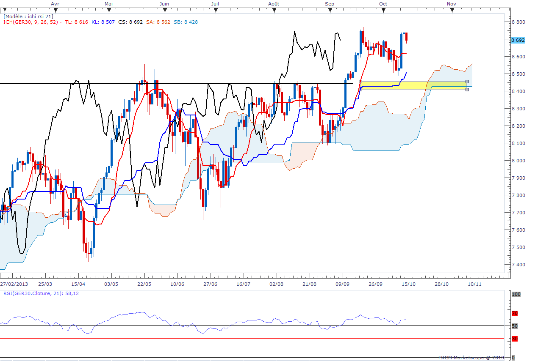Viewport: 535px width, 361px height.
Task: Click the 26/09 date axis label
Action: point(375,284)
